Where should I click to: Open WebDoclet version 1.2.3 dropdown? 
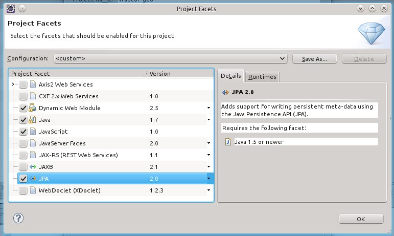tap(208, 190)
